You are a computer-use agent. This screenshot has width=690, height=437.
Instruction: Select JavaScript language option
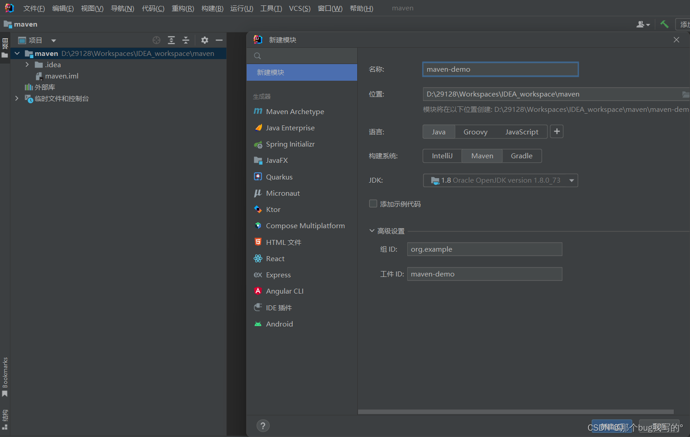[522, 132]
